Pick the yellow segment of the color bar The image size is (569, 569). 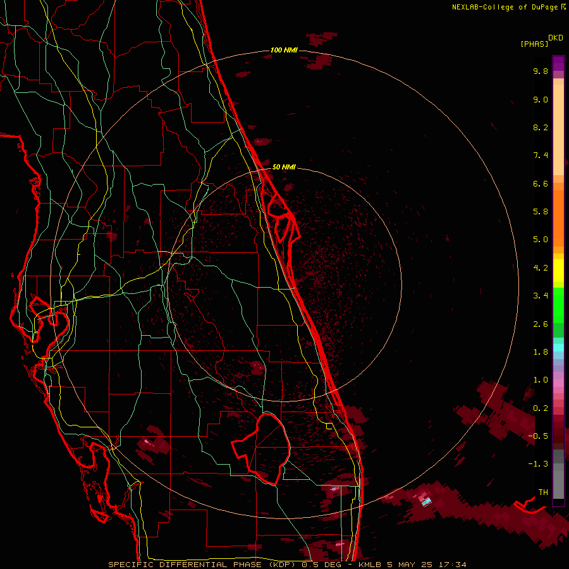(x=558, y=271)
